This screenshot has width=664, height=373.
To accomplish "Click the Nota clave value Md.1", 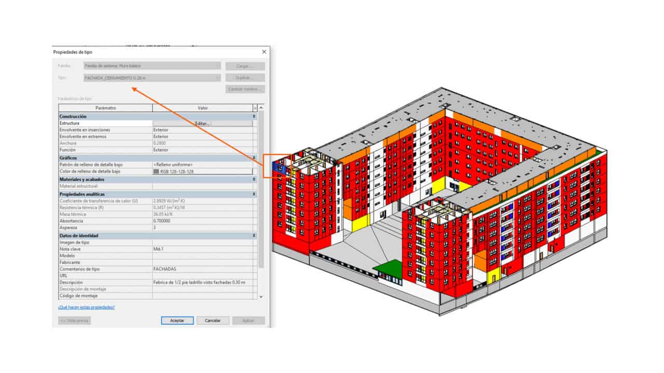I will point(202,249).
